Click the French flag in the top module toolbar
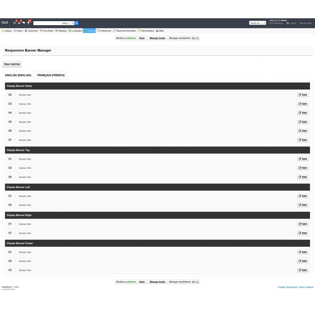The image size is (315, 315). pos(197,38)
